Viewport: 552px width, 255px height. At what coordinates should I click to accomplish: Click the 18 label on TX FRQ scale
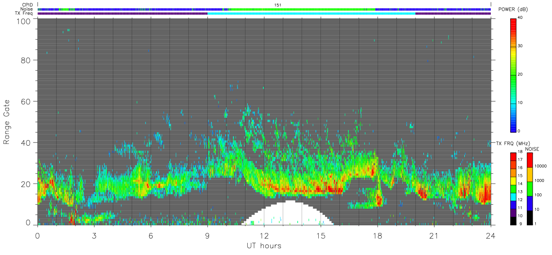[x=520, y=153]
